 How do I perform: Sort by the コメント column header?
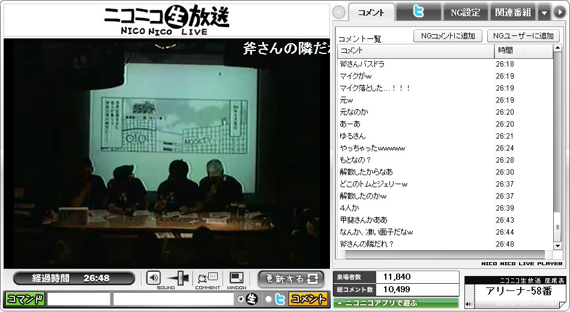[416, 51]
